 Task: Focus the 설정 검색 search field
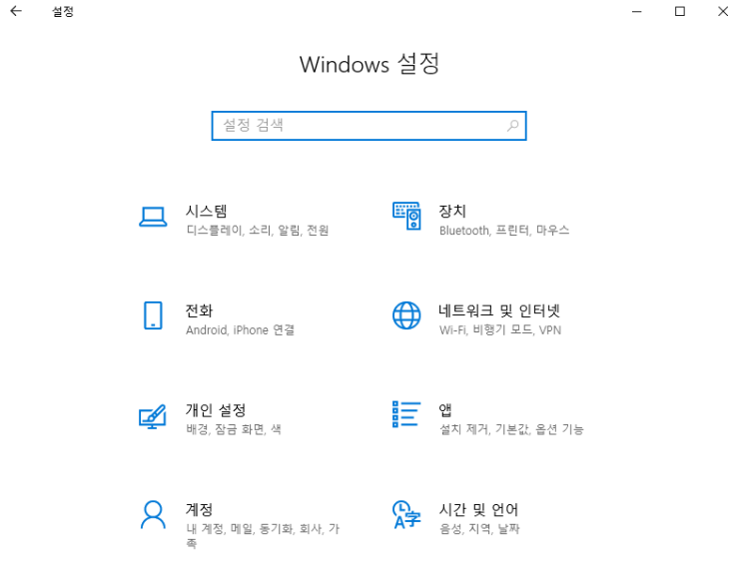pos(369,126)
